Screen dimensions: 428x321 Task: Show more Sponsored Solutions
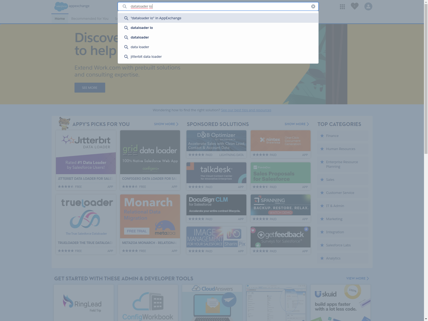pyautogui.click(x=297, y=124)
